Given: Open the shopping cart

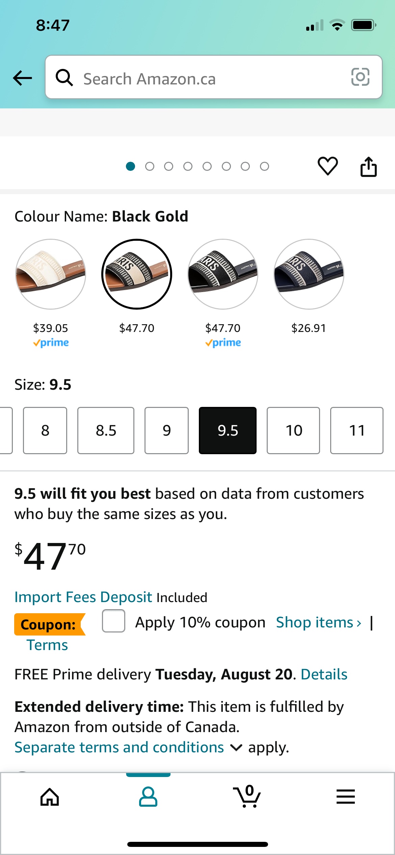Looking at the screenshot, I should click(247, 797).
